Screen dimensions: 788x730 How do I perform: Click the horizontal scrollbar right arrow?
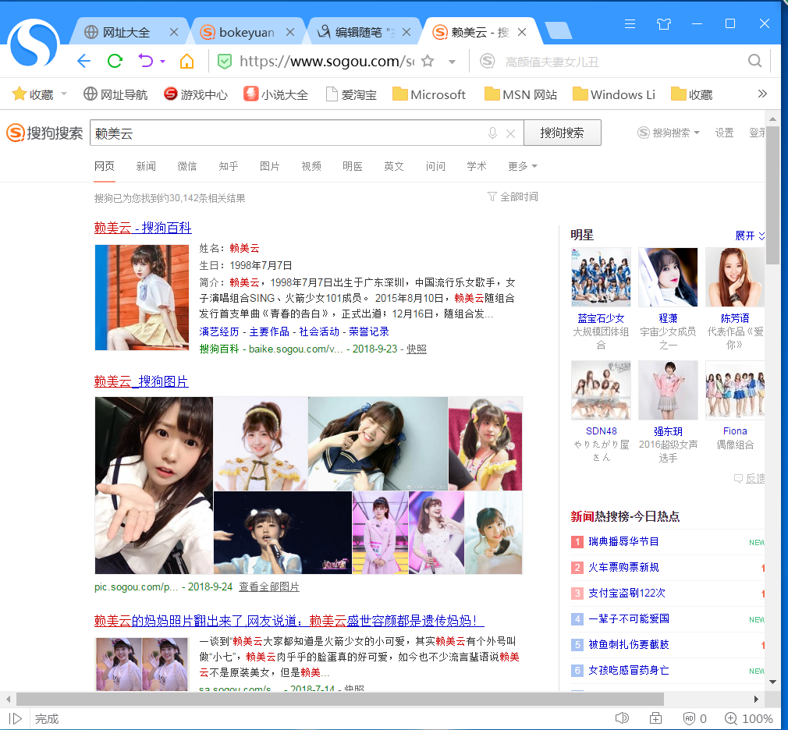pos(756,699)
